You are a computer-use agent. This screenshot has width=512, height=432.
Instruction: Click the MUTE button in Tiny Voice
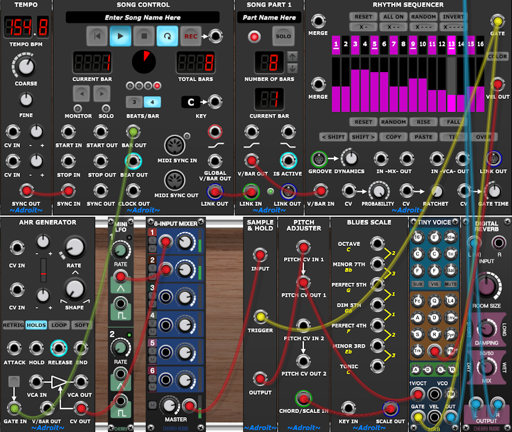click(x=451, y=284)
